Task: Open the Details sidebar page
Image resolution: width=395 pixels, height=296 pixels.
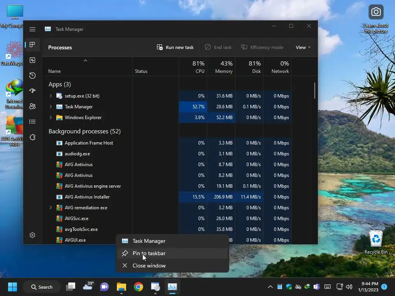Action: pos(32,122)
